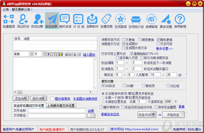Check the 不更换 option

click(124, 39)
